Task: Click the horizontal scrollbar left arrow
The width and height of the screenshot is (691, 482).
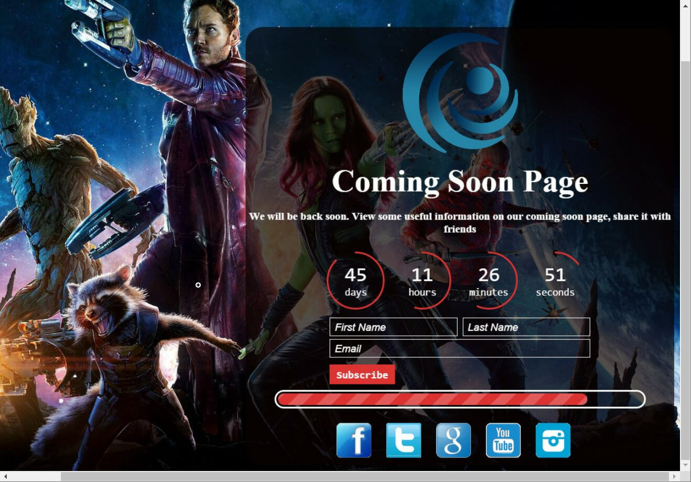Action: pos(5,477)
